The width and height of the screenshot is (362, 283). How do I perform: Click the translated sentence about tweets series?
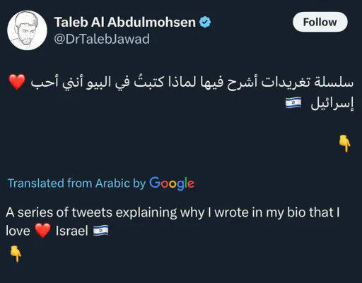pyautogui.click(x=173, y=222)
